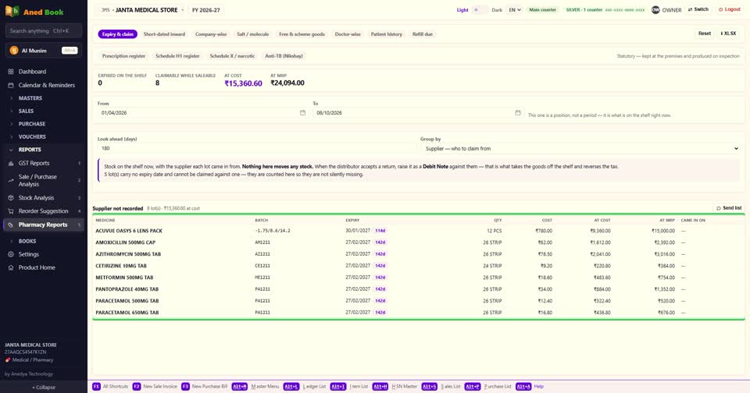Switch to Free & scheme goods tab

[x=302, y=34]
